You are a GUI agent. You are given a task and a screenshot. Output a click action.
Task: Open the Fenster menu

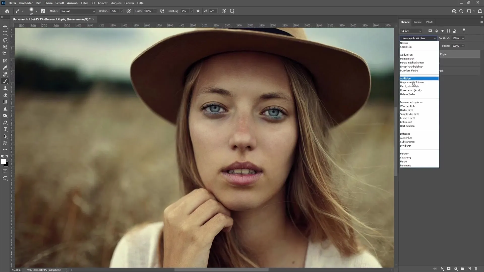pos(129,3)
